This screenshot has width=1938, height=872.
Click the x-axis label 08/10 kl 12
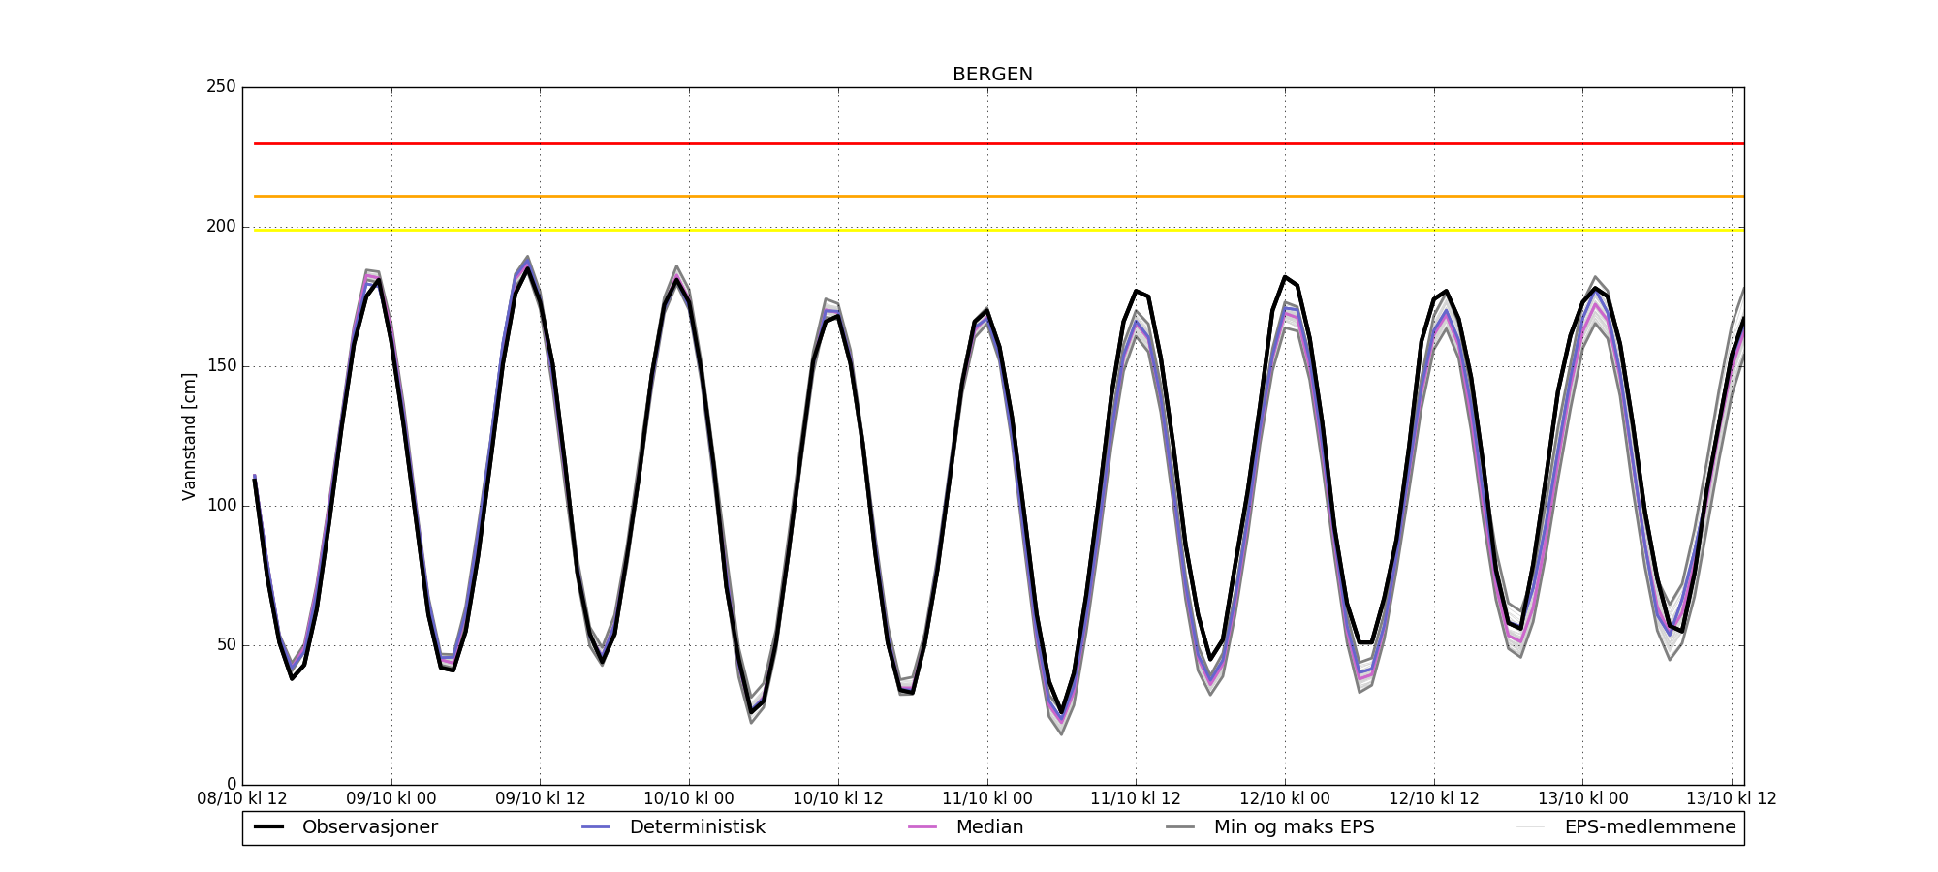coord(242,799)
